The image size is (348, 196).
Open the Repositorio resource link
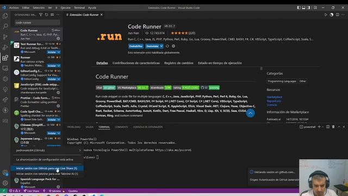[x=274, y=101]
